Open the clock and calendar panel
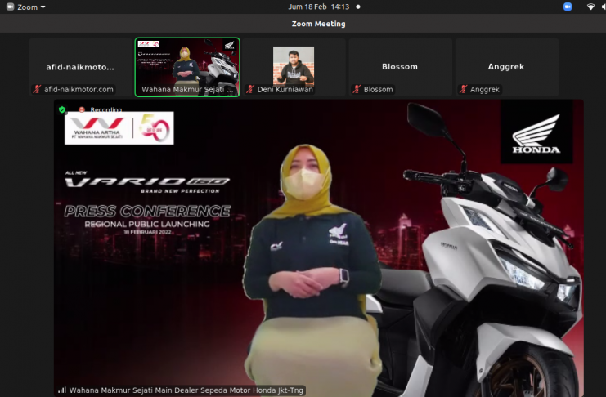Image resolution: width=606 pixels, height=397 pixels. 318,7
